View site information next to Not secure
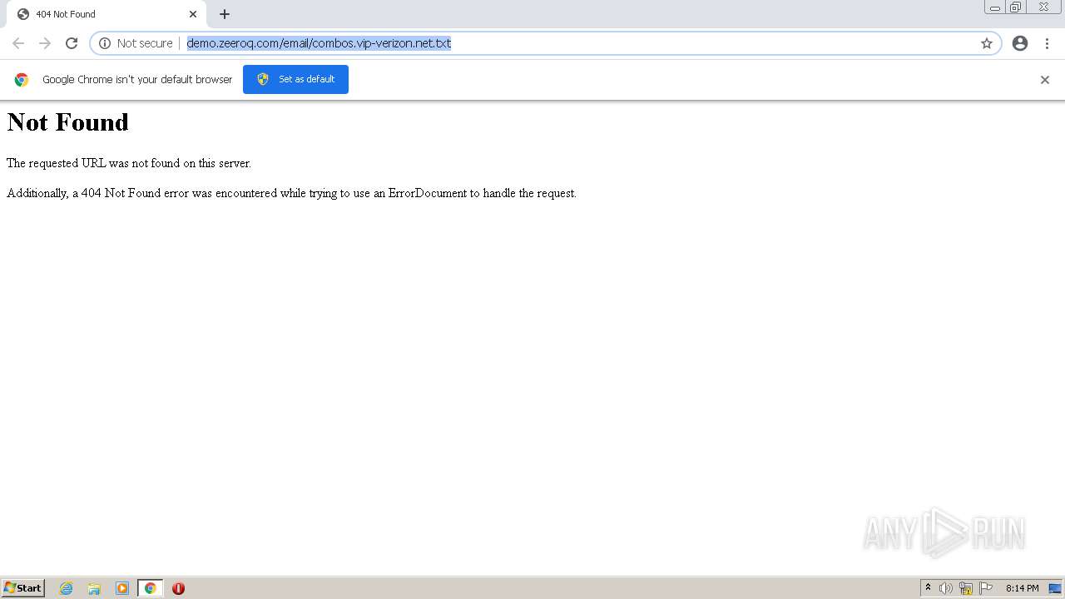Image resolution: width=1065 pixels, height=599 pixels. click(105, 43)
